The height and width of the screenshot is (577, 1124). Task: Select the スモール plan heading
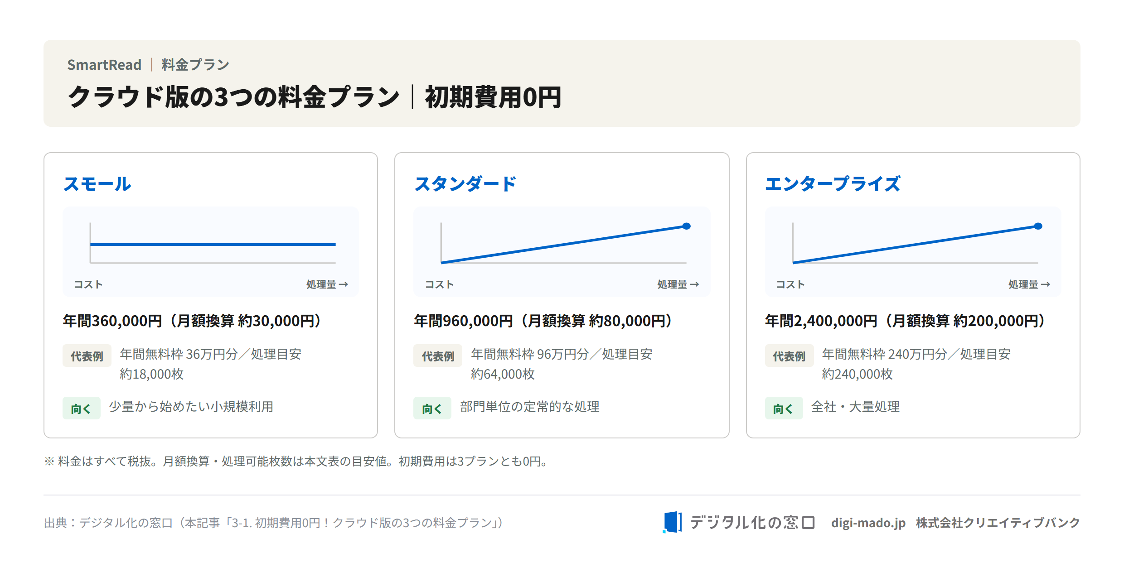97,184
